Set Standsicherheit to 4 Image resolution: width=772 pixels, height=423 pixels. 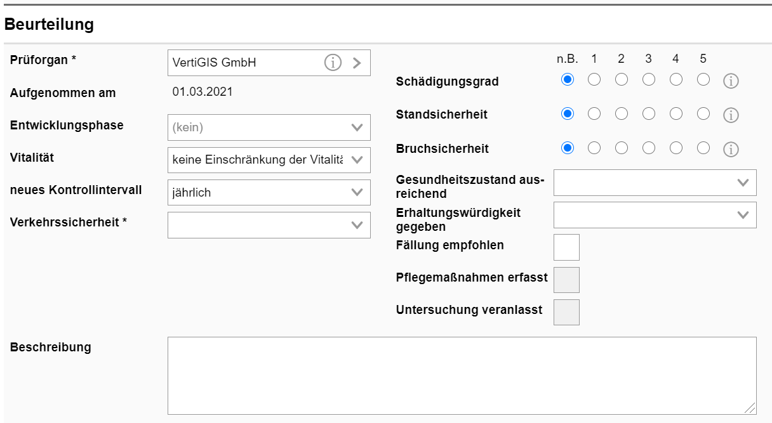676,114
